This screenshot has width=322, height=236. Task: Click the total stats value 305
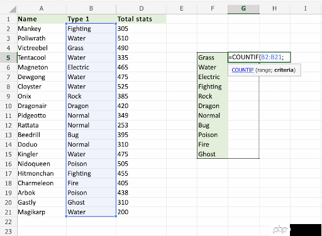pyautogui.click(x=142, y=29)
